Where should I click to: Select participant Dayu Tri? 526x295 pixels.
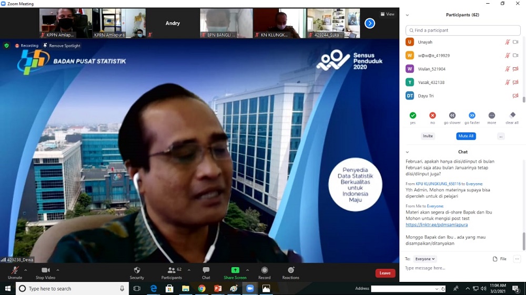pos(463,96)
